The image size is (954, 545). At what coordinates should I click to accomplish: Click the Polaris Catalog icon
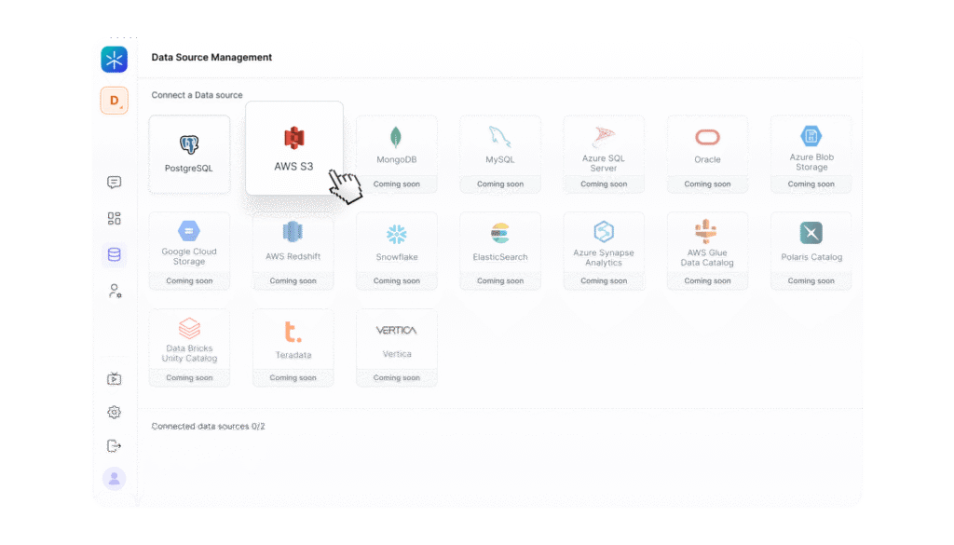[811, 233]
